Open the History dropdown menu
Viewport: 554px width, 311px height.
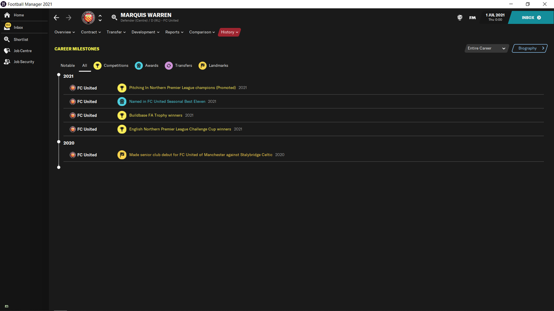[x=229, y=32]
